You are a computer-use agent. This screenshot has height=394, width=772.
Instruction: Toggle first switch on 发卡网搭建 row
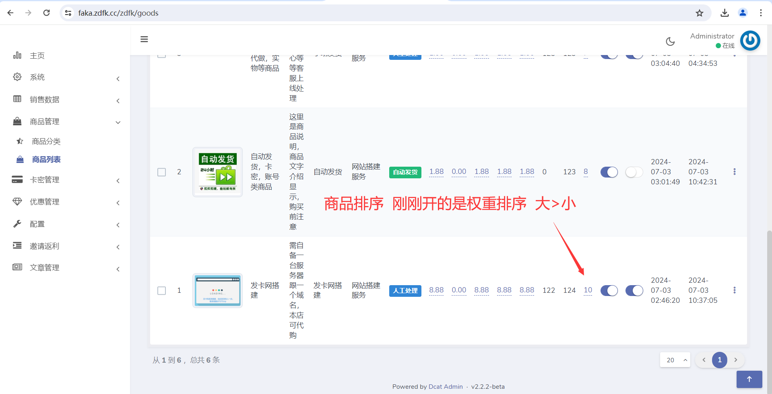(x=609, y=290)
